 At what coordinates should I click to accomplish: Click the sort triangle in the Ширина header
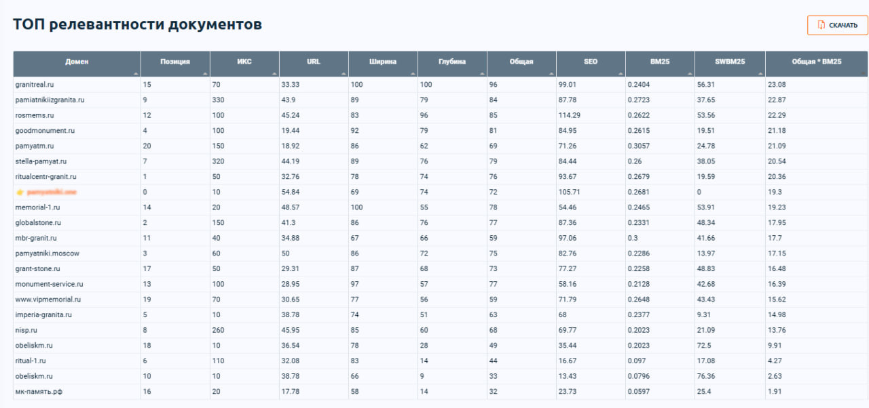pos(413,73)
